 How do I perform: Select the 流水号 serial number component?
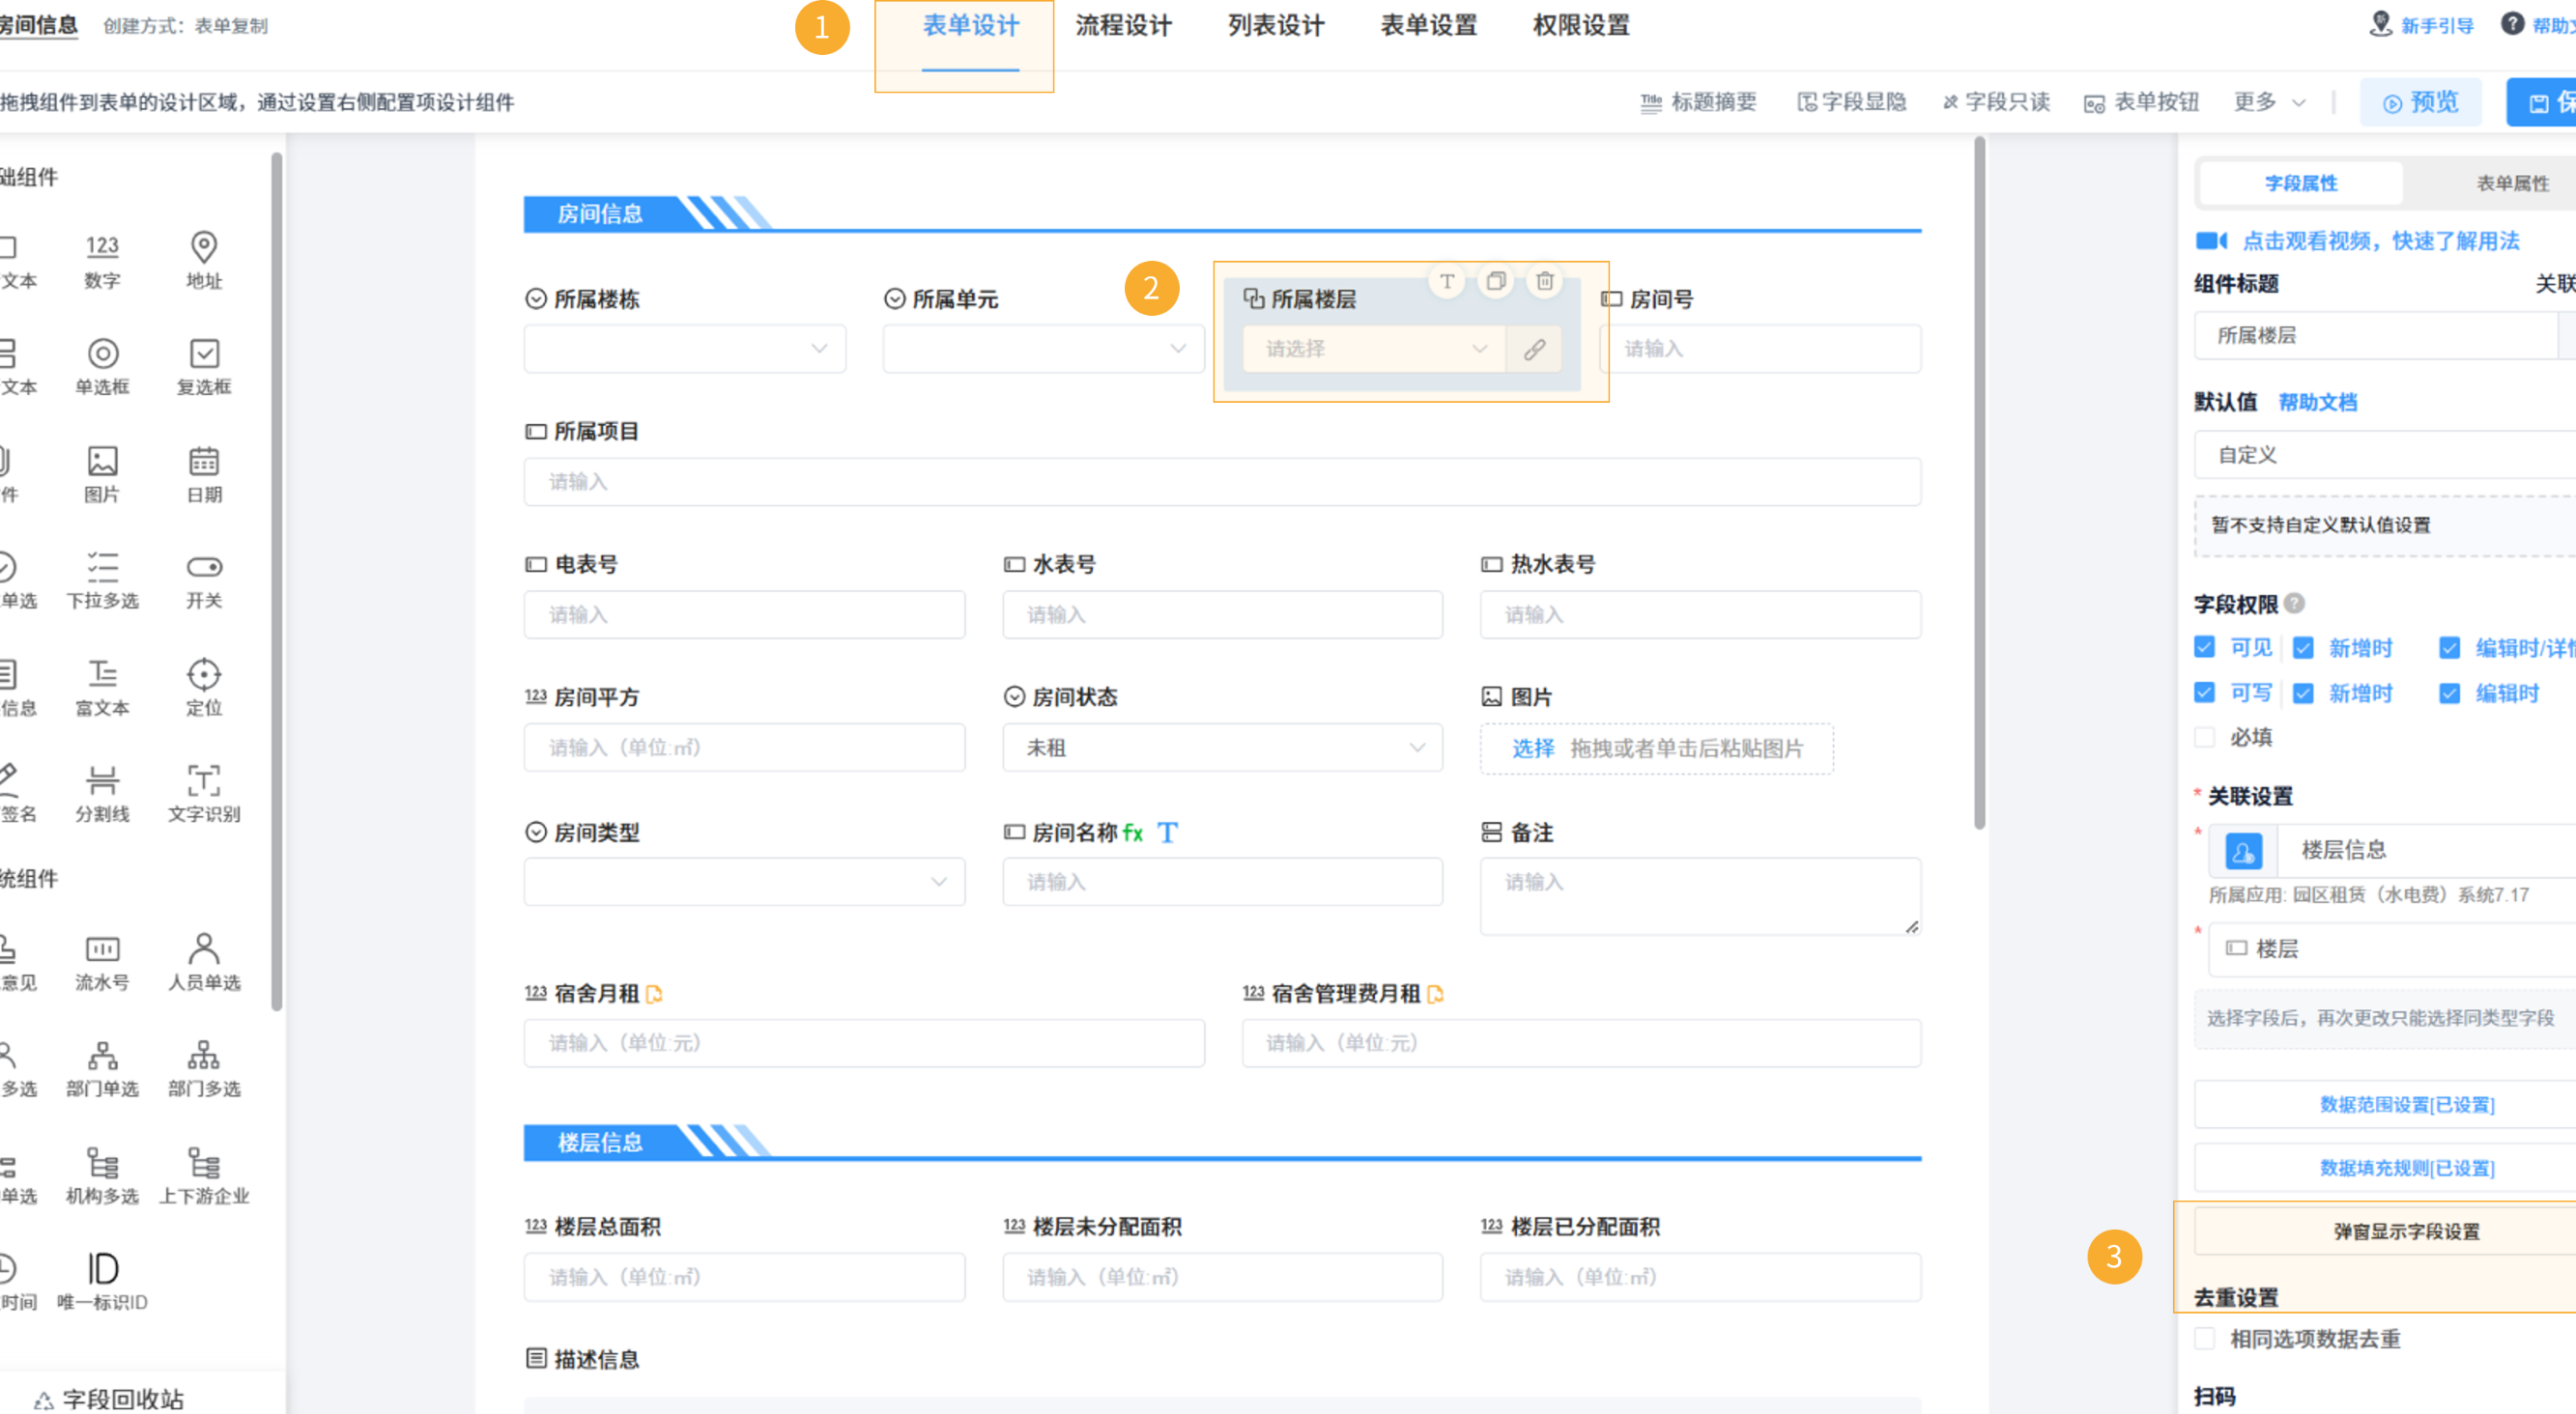point(102,962)
